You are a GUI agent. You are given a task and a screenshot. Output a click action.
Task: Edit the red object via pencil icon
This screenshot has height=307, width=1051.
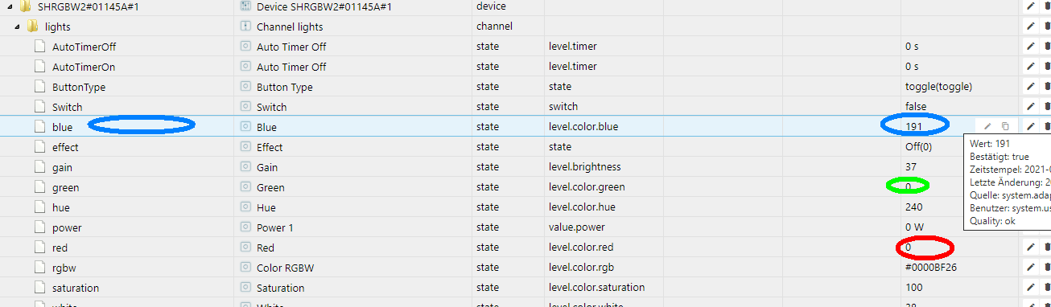pos(1030,248)
